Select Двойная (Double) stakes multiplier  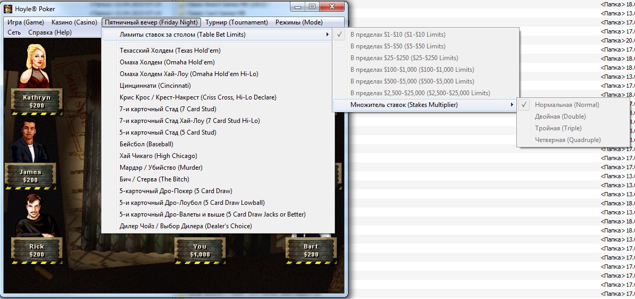pyautogui.click(x=573, y=117)
